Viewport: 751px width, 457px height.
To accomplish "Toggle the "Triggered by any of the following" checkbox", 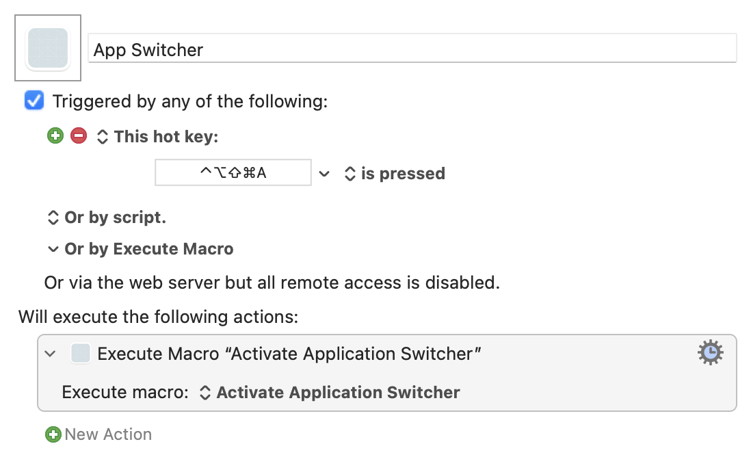I will coord(34,101).
